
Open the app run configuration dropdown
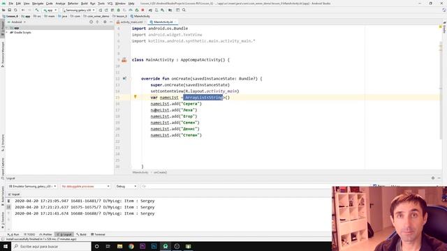[50, 10]
